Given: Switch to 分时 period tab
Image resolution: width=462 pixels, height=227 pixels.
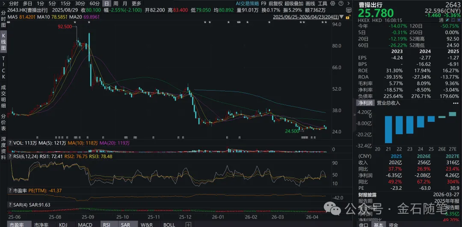Looking at the screenshot, I should point(14,3).
